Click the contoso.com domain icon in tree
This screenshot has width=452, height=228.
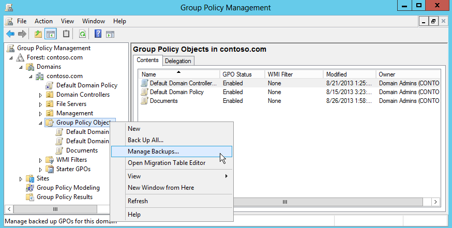pos(40,76)
